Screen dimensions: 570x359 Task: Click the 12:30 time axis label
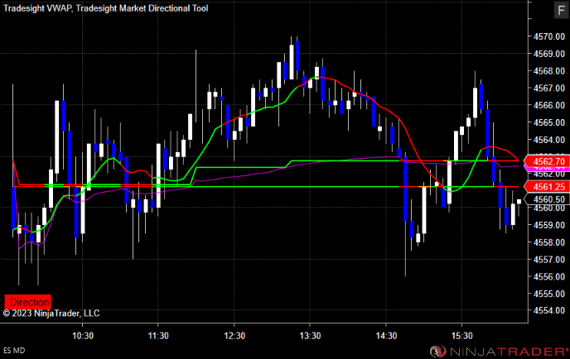coord(234,336)
